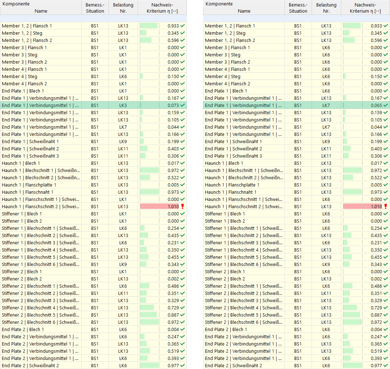Select the highlighted LK3 cell
The height and width of the screenshot is (369, 390).
point(123,106)
